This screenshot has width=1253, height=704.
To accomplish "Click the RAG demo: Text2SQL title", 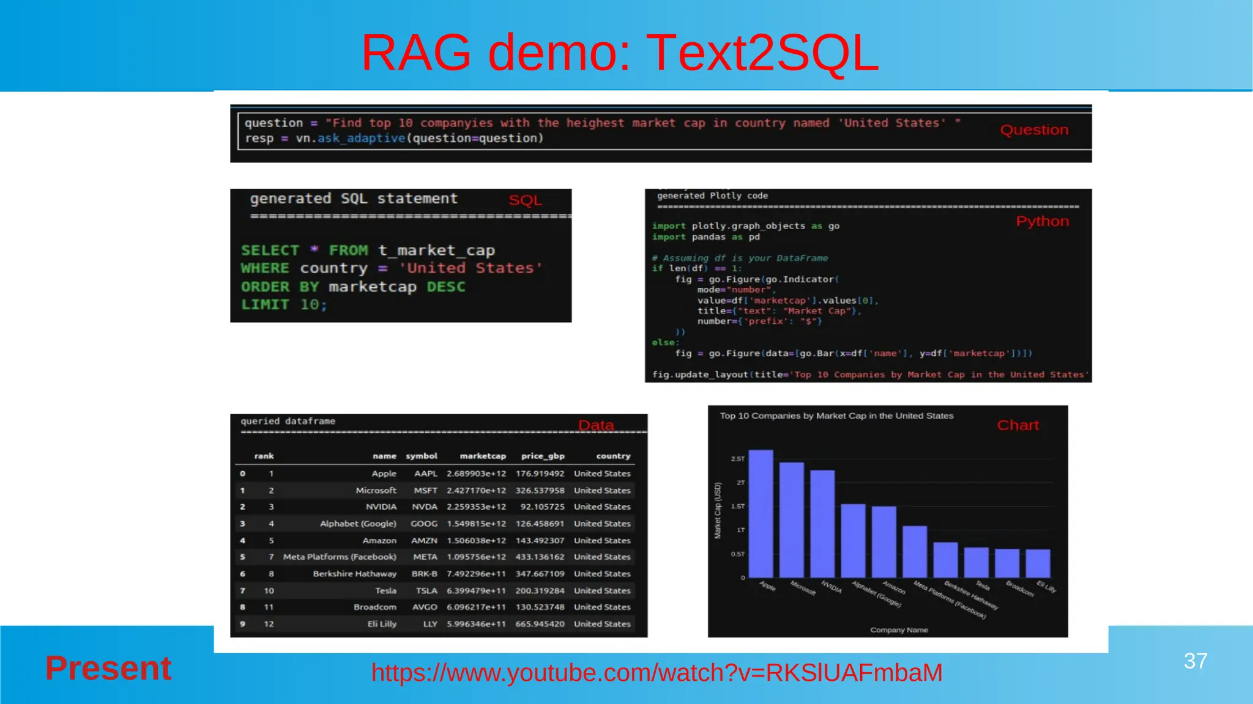I will [x=620, y=53].
